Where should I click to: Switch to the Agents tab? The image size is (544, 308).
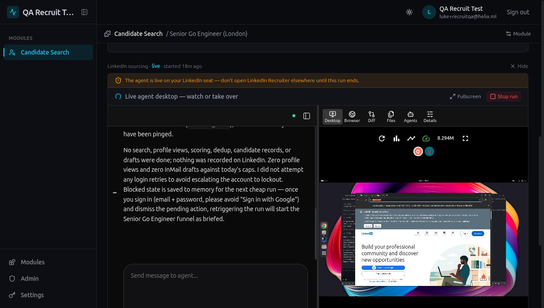tap(411, 116)
